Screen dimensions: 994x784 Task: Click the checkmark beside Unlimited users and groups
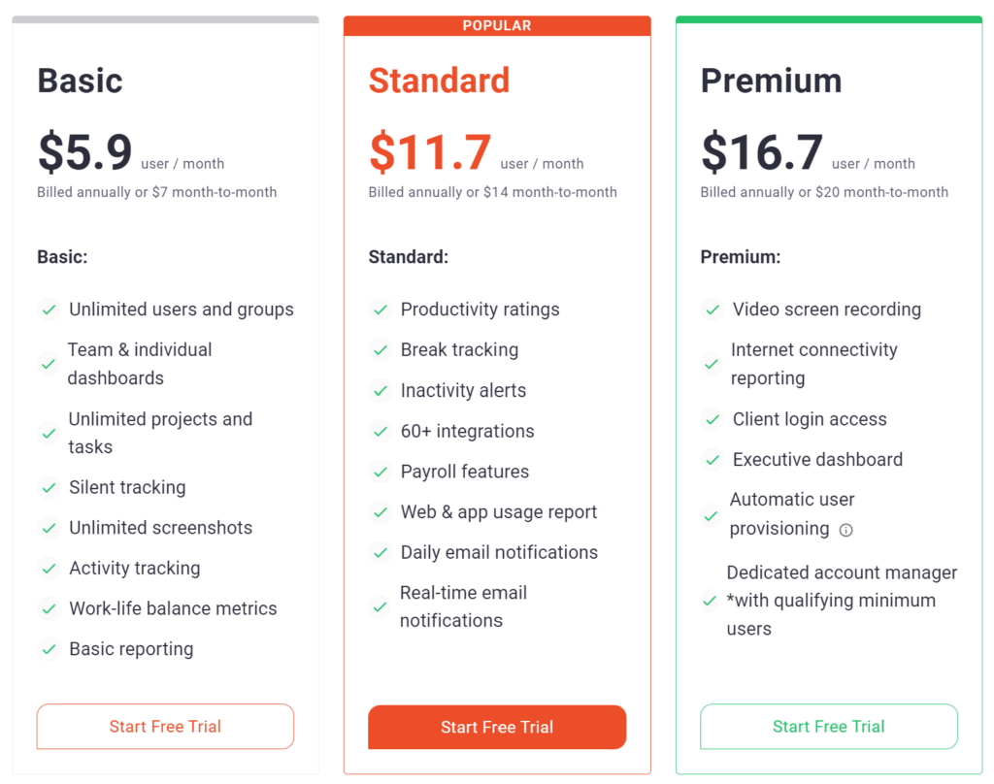click(49, 309)
